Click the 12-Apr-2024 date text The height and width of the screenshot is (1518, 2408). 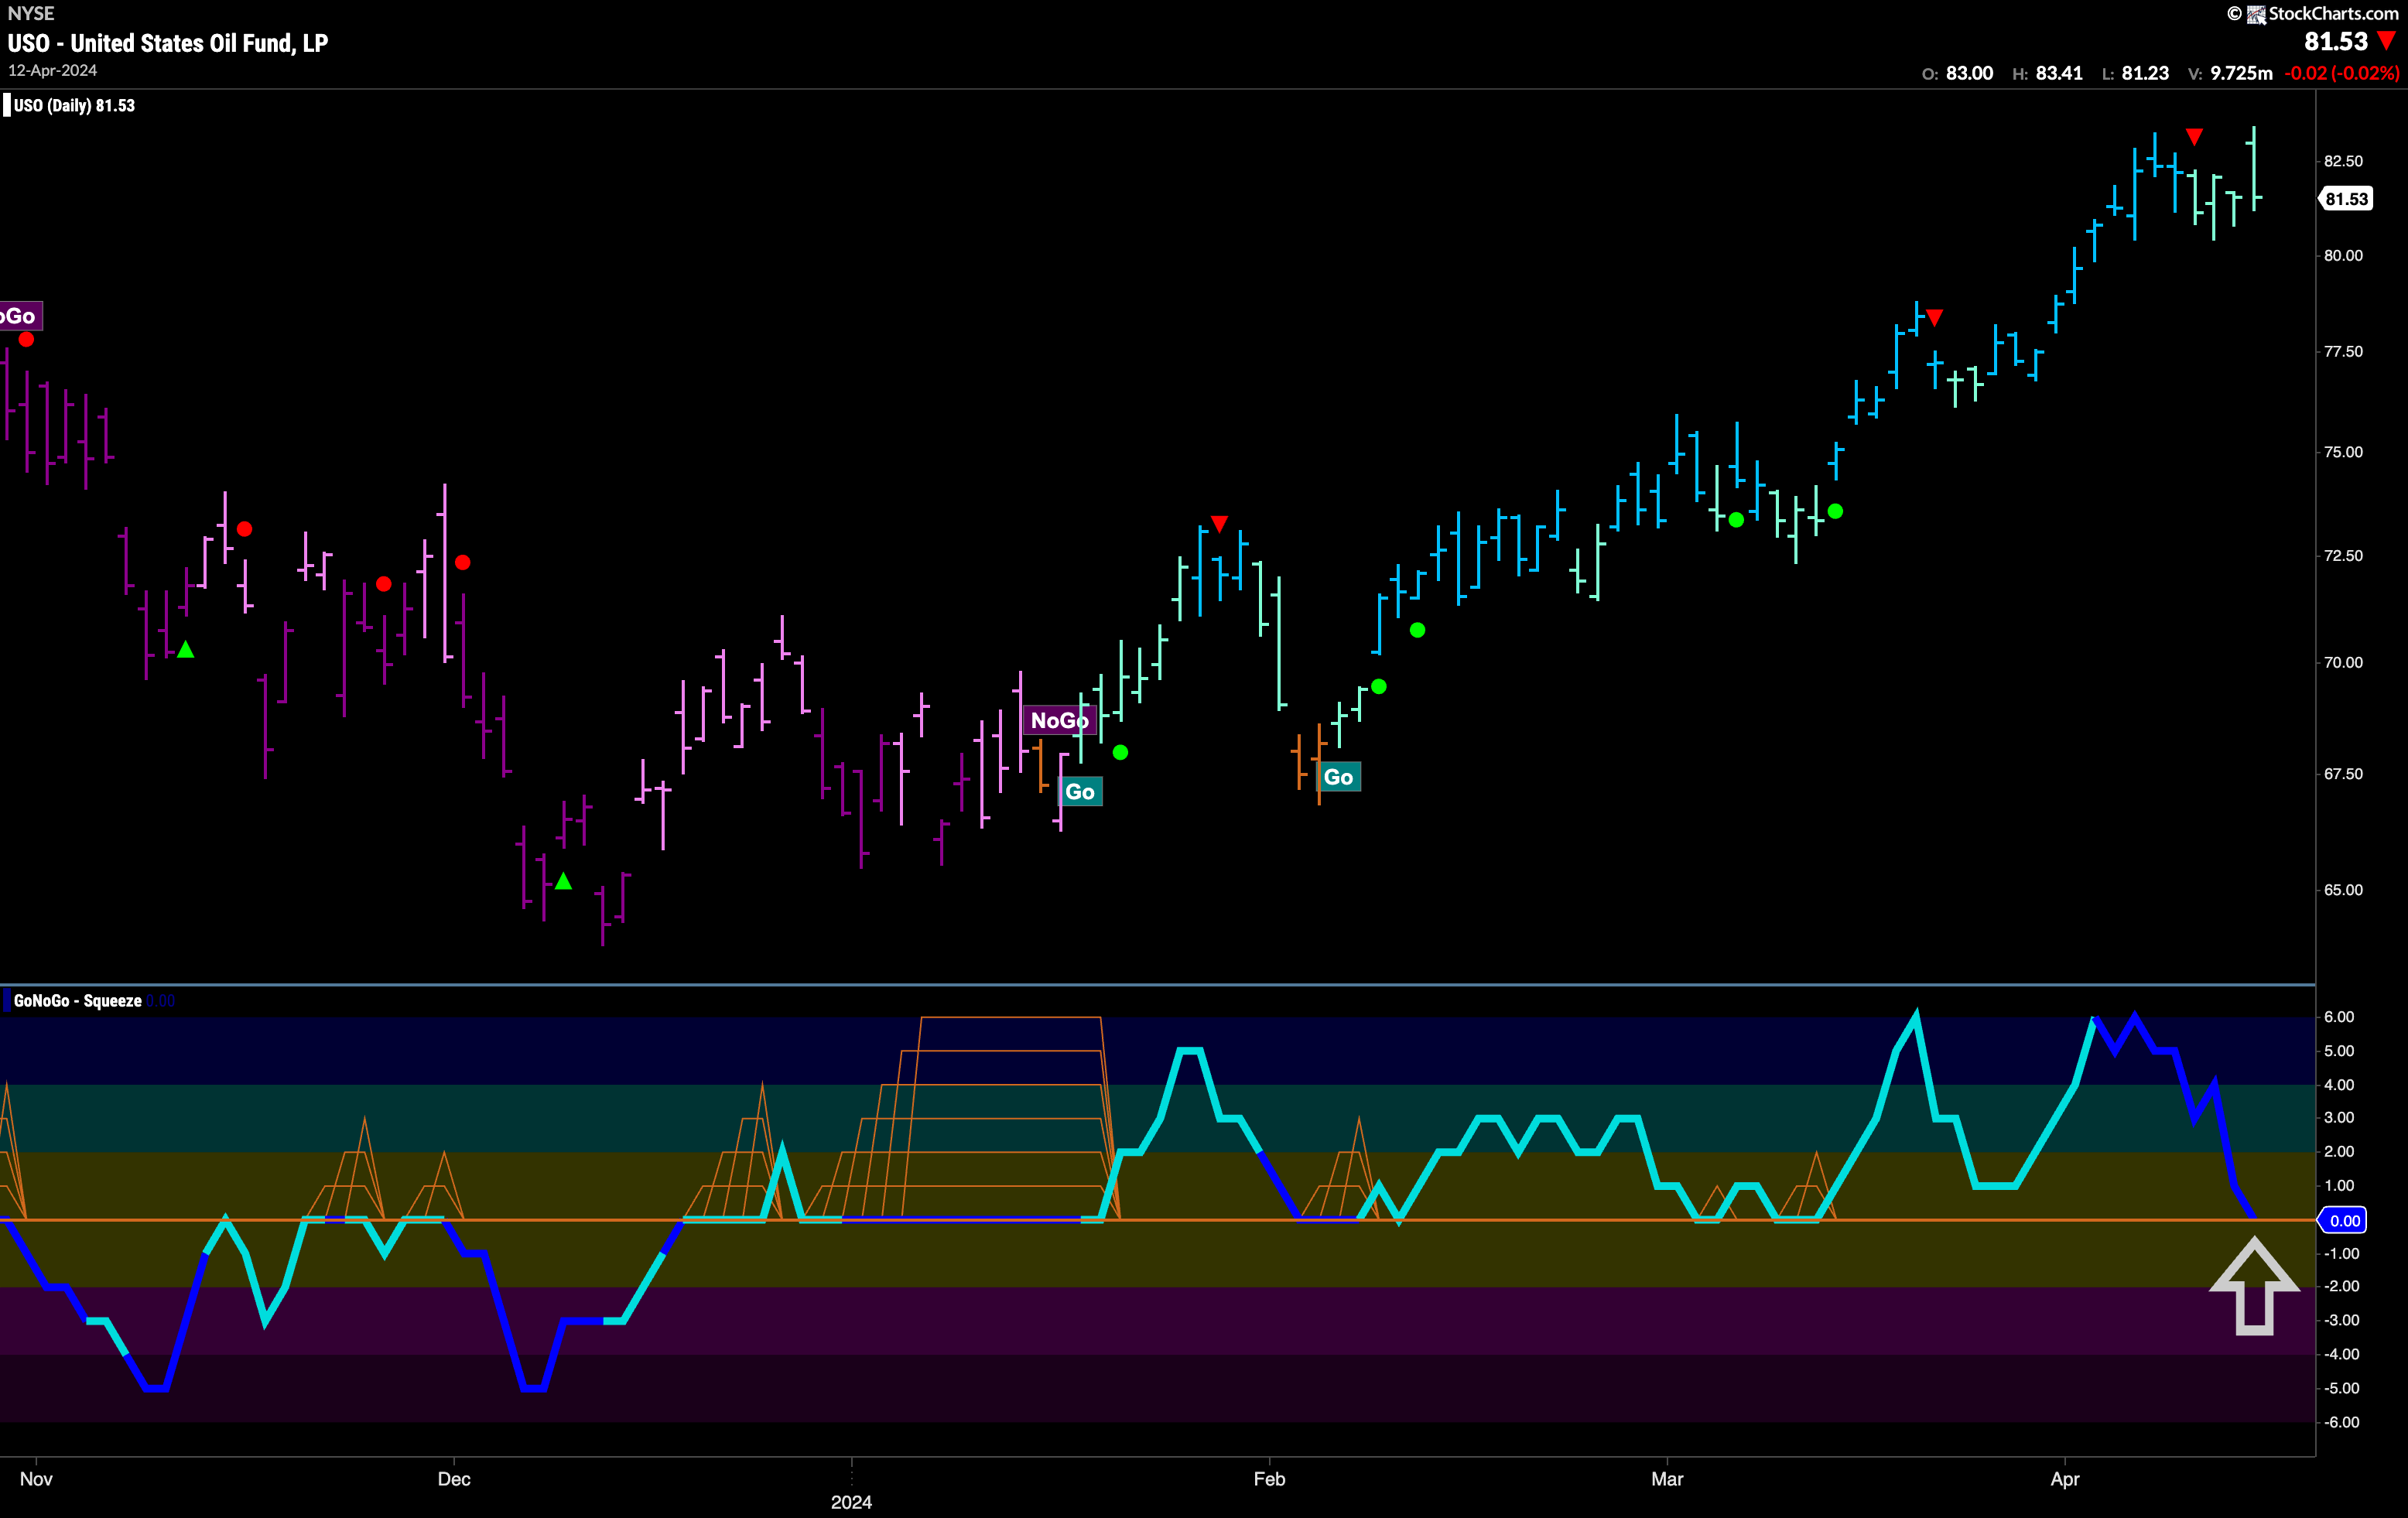tap(52, 70)
